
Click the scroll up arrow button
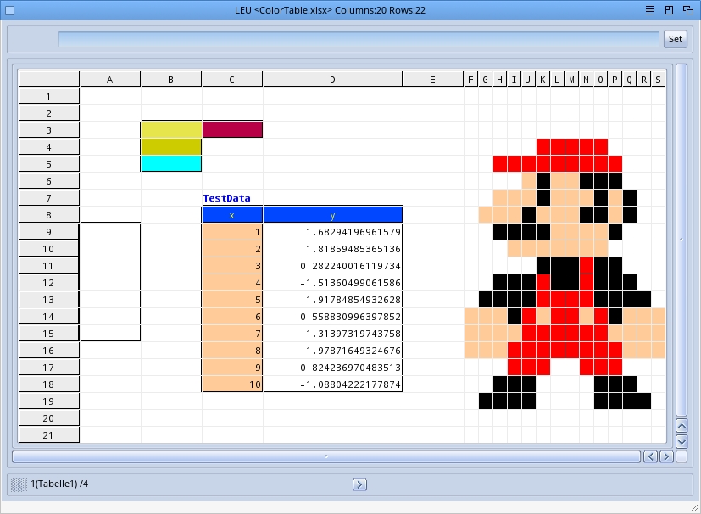click(x=682, y=426)
